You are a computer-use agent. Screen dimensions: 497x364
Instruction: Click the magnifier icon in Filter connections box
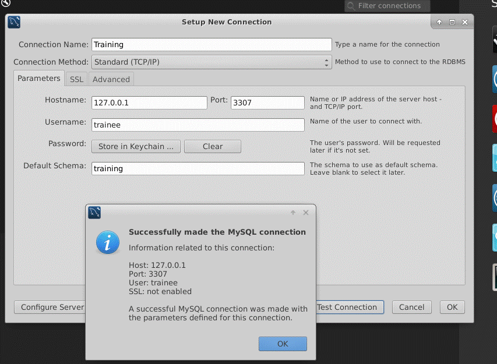(351, 6)
